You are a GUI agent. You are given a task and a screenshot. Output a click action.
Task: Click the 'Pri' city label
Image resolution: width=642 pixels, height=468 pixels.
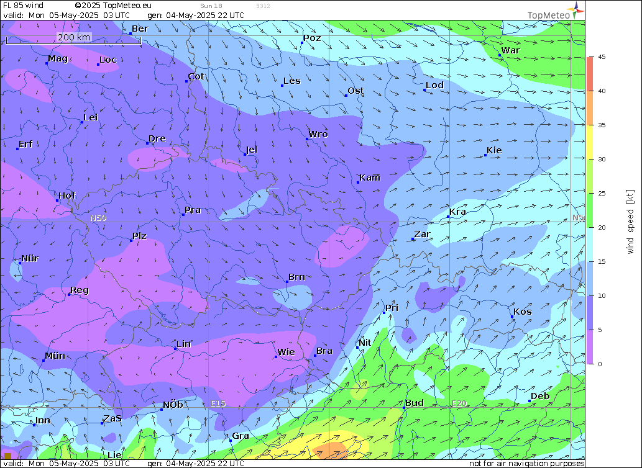(x=392, y=308)
